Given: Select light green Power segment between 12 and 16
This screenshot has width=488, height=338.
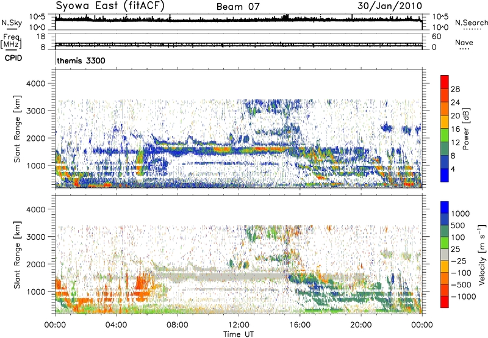Looking at the screenshot, I should coord(445,135).
